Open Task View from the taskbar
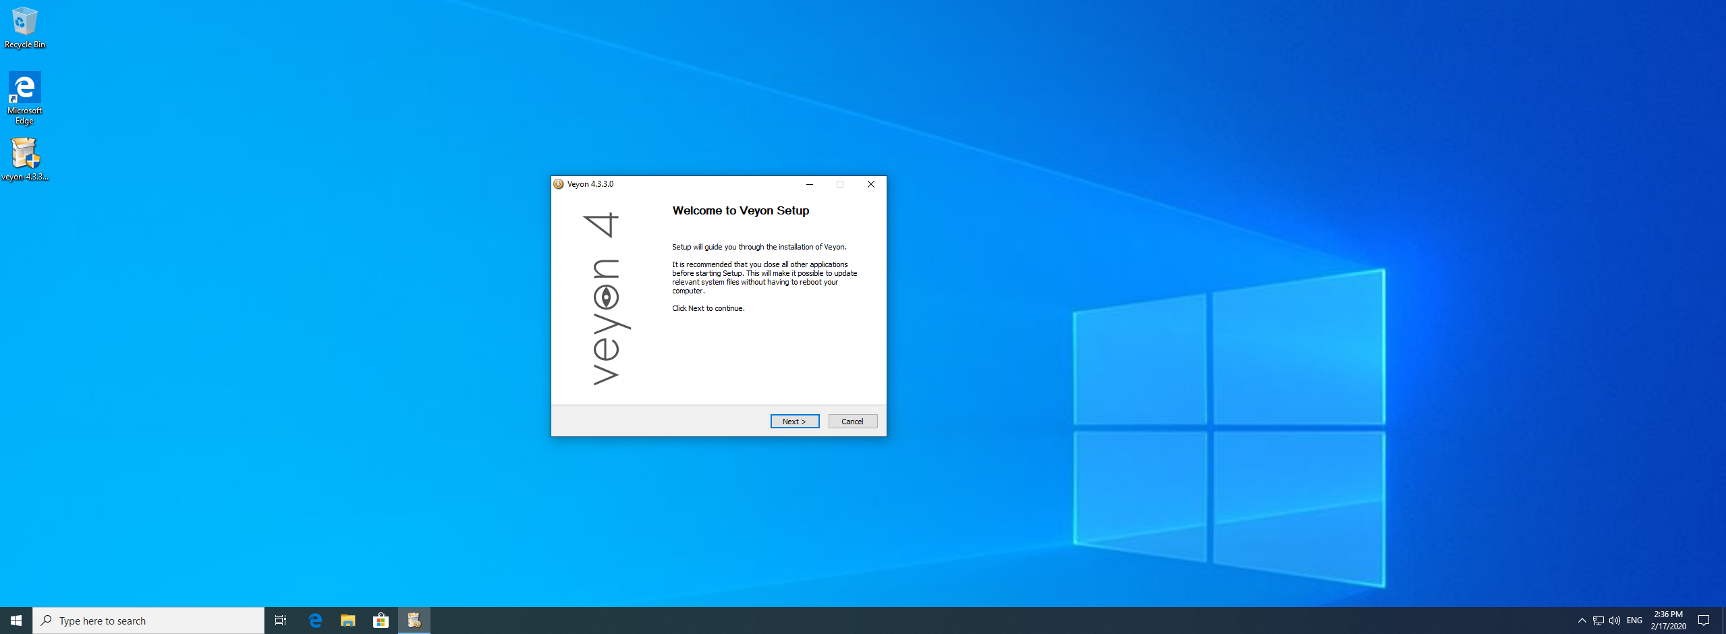The width and height of the screenshot is (1726, 634). point(281,621)
